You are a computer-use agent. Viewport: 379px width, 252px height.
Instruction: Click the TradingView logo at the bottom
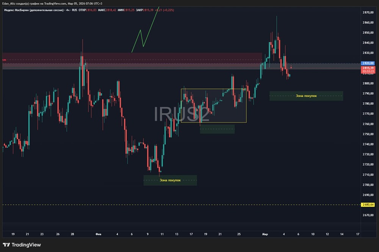tap(22, 245)
